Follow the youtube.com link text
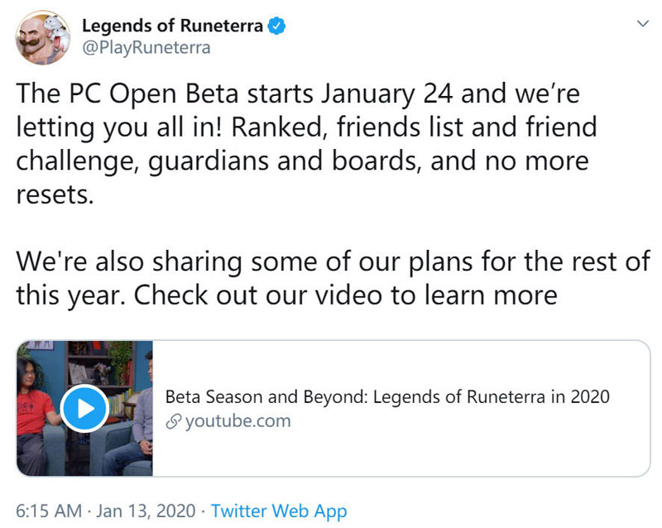 [238, 421]
